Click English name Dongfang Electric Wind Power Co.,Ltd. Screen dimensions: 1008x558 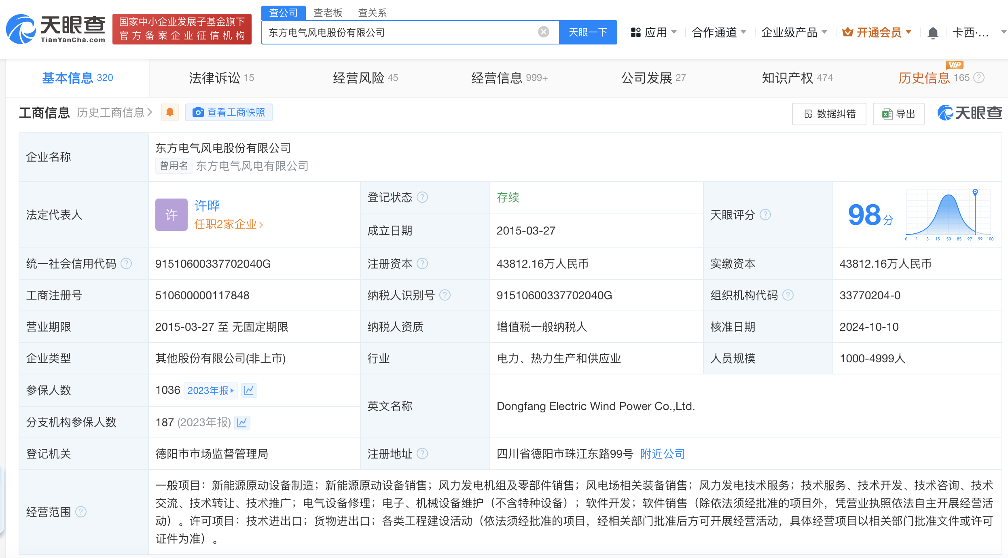pyautogui.click(x=596, y=406)
